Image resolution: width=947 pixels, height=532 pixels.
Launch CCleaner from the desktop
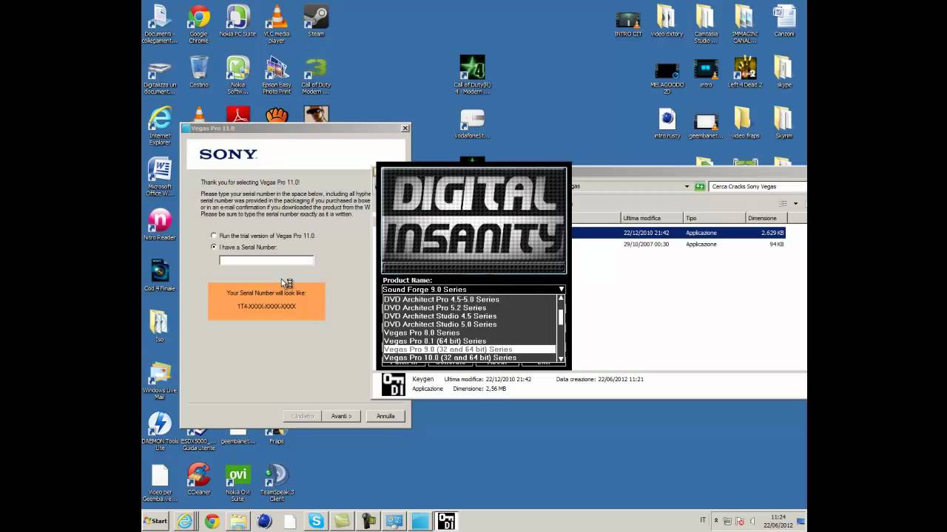click(198, 480)
